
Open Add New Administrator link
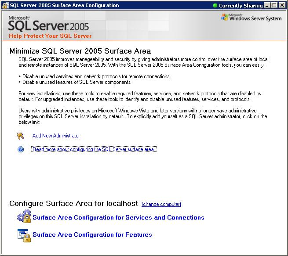(56, 136)
